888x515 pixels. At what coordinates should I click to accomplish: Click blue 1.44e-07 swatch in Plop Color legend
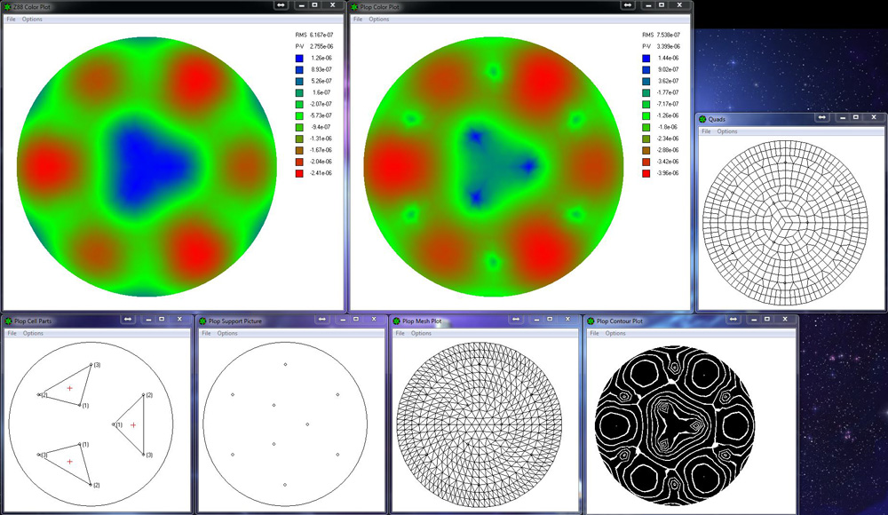646,58
